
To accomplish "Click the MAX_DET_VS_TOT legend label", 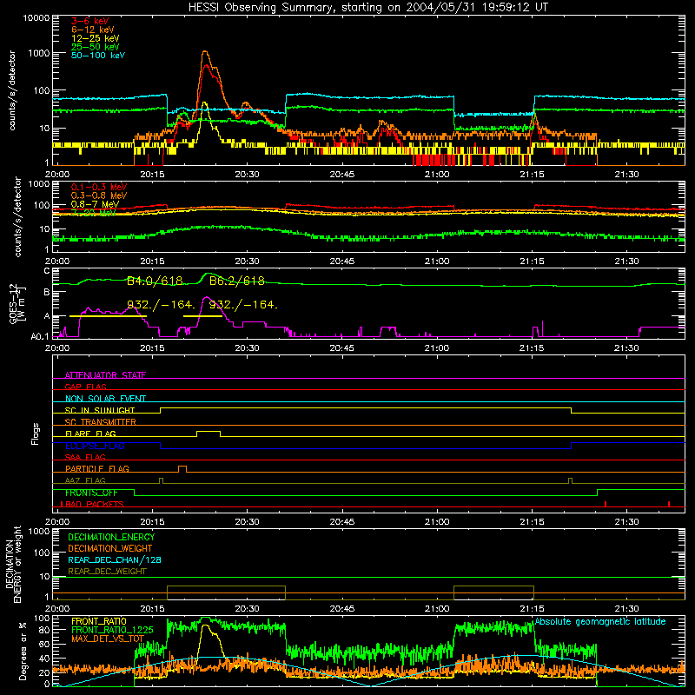I will [x=108, y=639].
